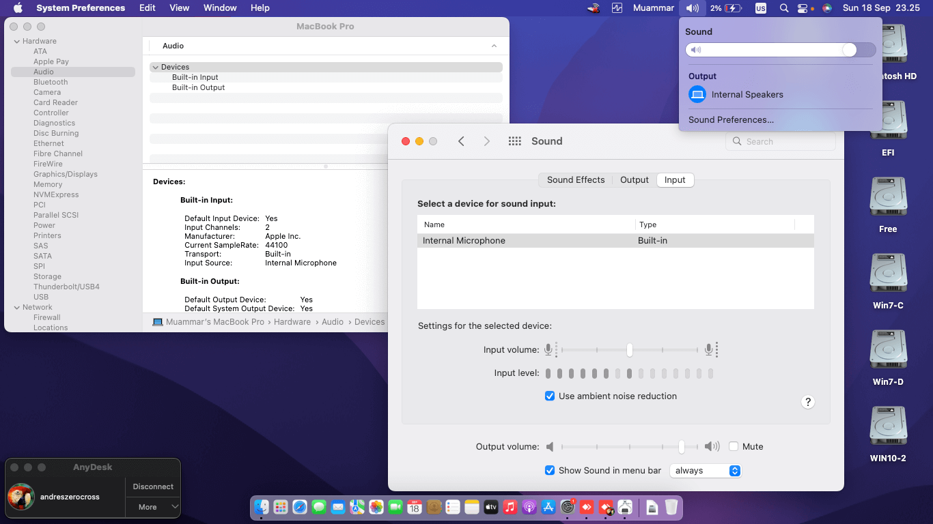Image resolution: width=933 pixels, height=524 pixels.
Task: Open Launchpad in the Dock
Action: pos(281,507)
